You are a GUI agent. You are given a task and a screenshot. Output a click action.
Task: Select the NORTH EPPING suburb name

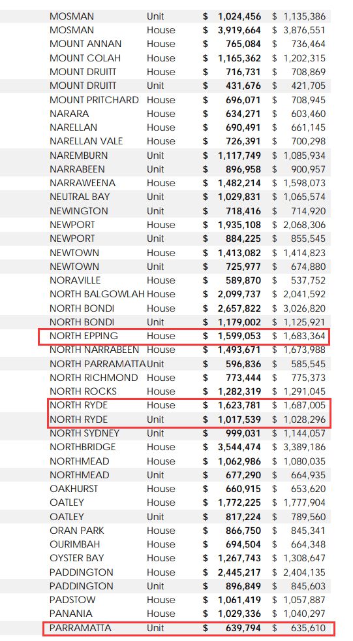(x=84, y=336)
